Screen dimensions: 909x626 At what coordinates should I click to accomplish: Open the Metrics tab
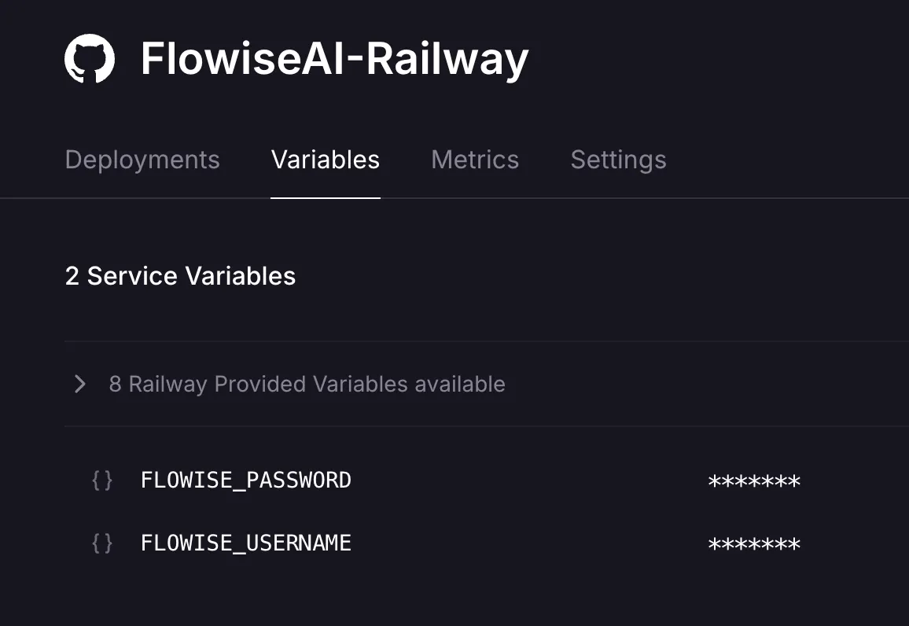pos(475,160)
